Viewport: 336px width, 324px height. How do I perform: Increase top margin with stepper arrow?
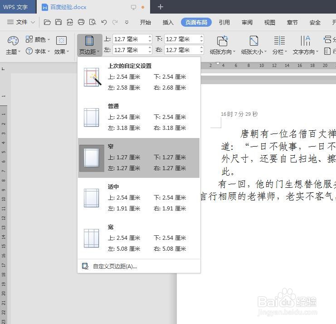150,37
